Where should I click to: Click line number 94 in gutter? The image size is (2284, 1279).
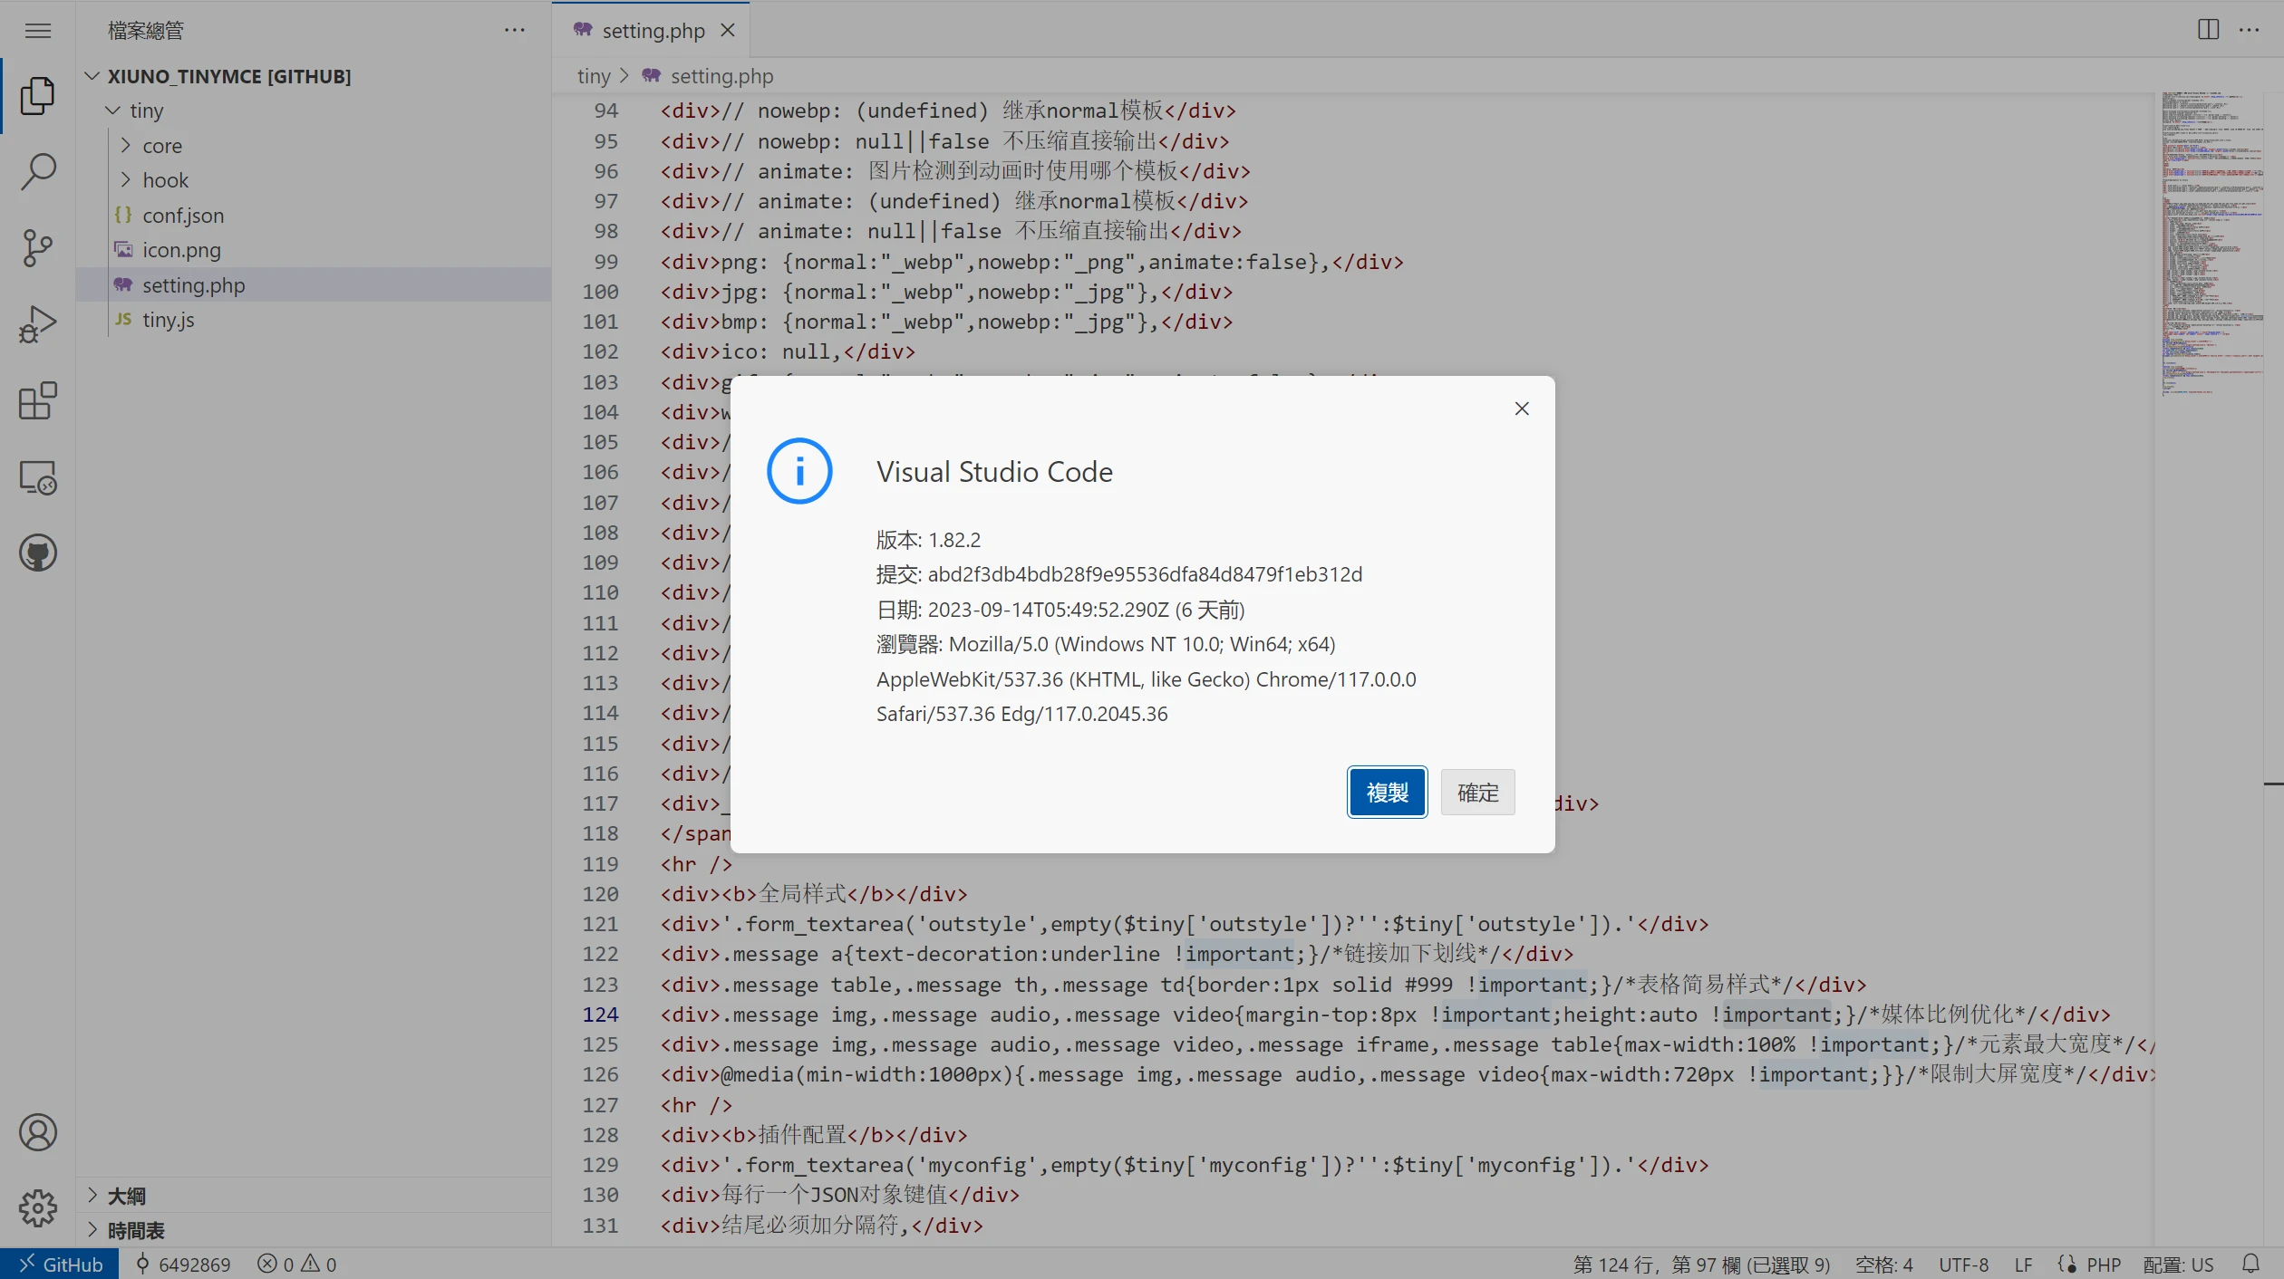point(605,111)
